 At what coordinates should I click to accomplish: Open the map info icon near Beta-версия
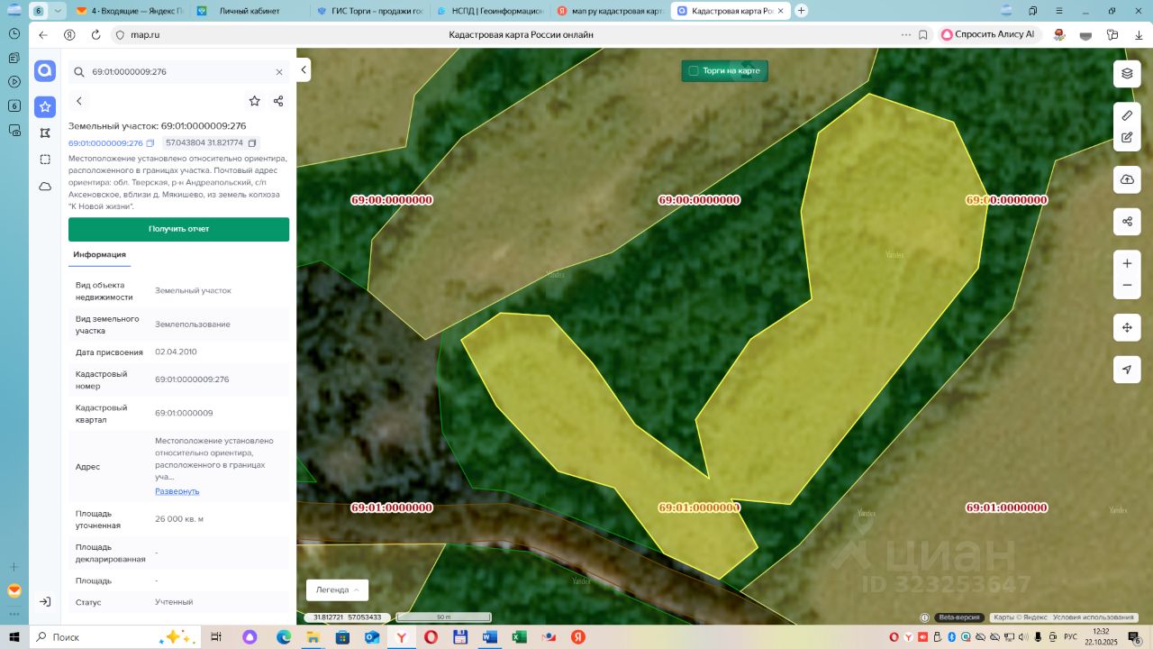[924, 617]
